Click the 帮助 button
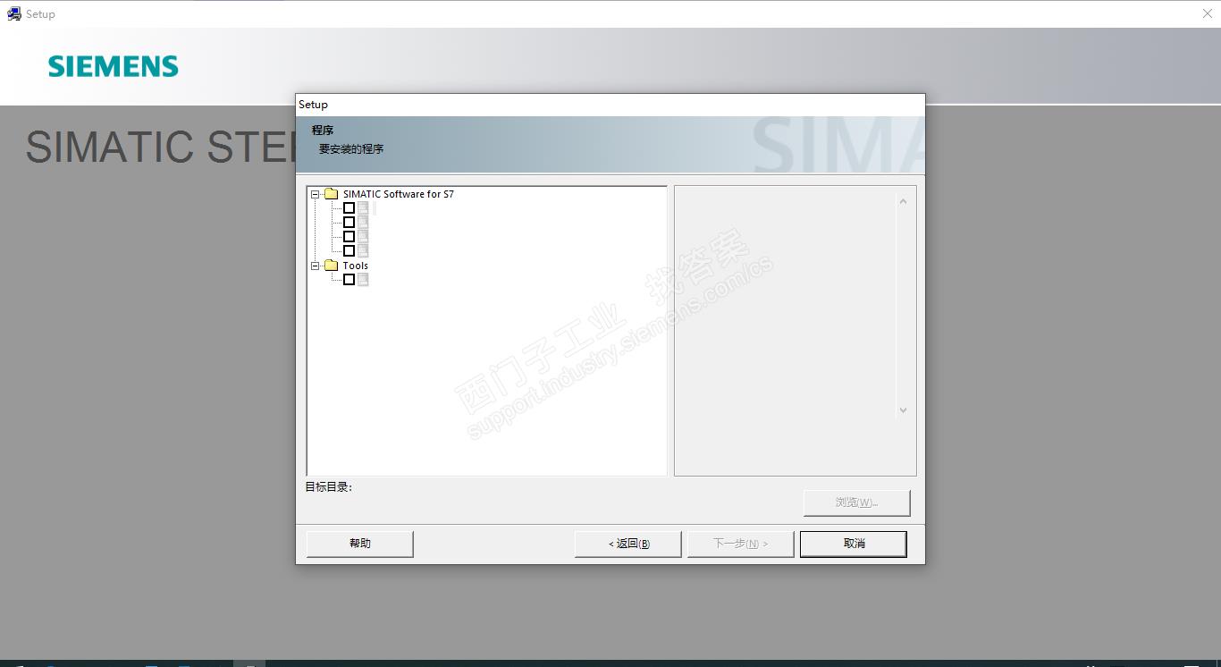Viewport: 1221px width, 667px height. (360, 544)
